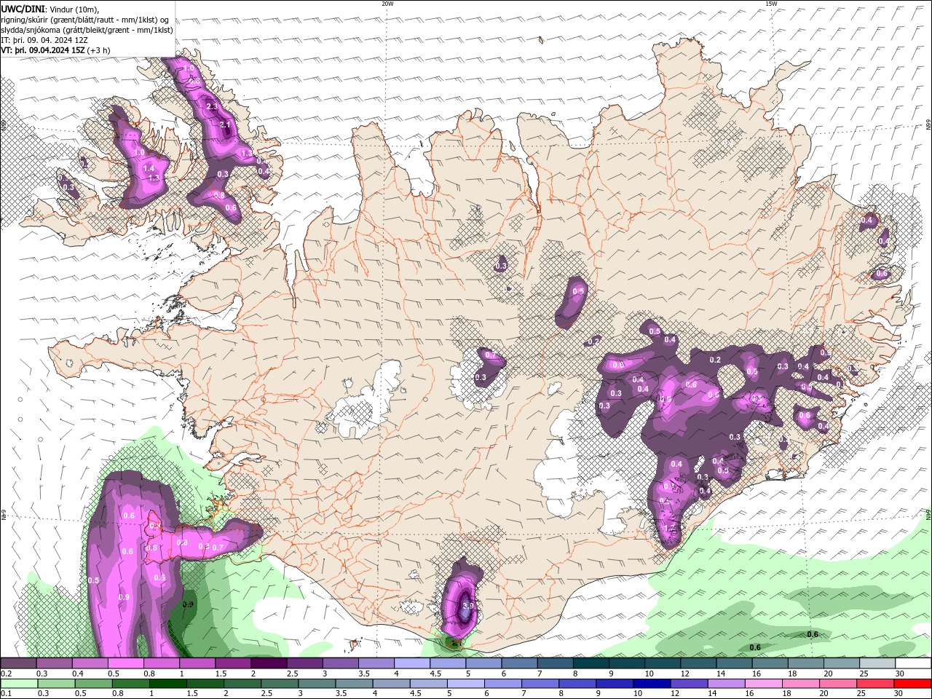The image size is (932, 699).
Task: Click the 2.1 snowfall value in the Westfjords
Action: [x=225, y=125]
